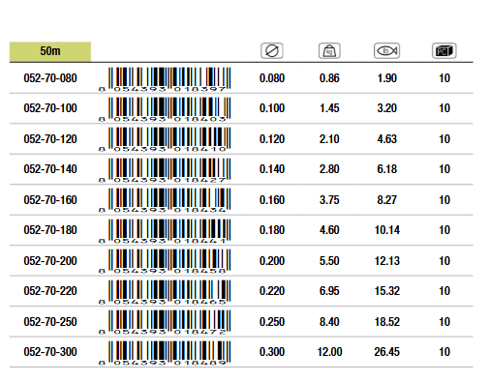Click product code 052-70-220
490x382 pixels.
tap(50, 291)
